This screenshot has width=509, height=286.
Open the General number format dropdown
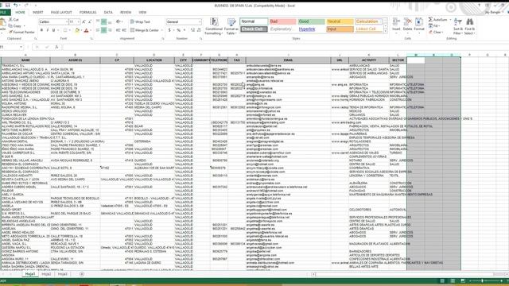pos(200,21)
